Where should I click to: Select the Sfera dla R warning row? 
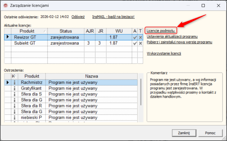pos(71,106)
